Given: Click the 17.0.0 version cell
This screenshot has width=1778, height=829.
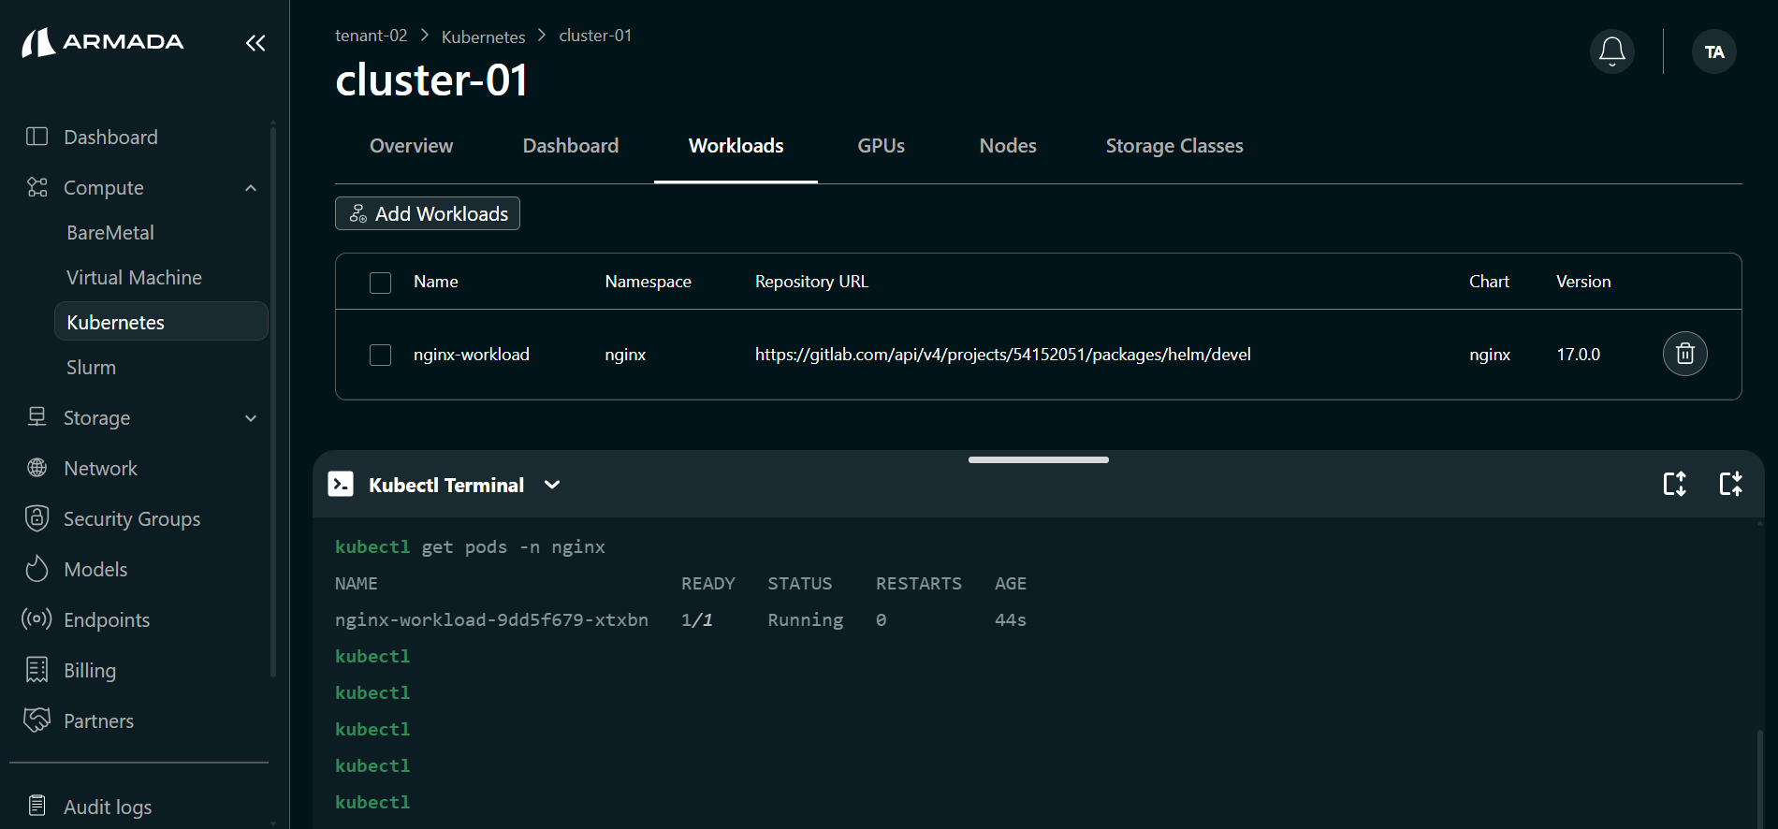Looking at the screenshot, I should coord(1578,355).
